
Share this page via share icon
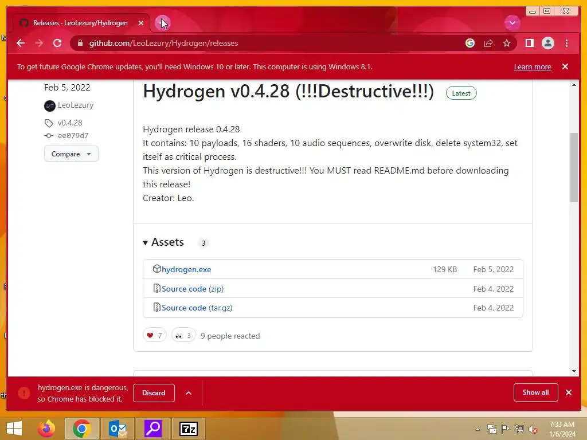coord(488,43)
